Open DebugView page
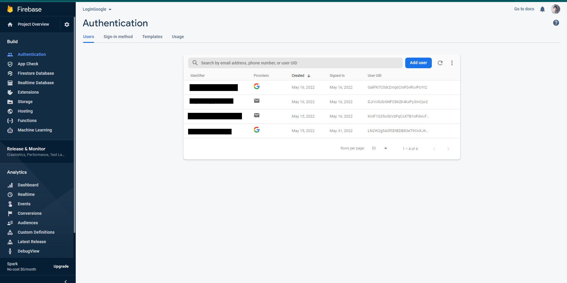Screen dimensions: 567x283 pos(28,251)
